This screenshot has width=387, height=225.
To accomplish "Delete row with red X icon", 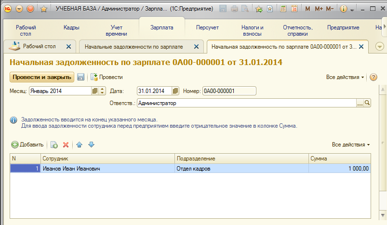I will (66, 145).
